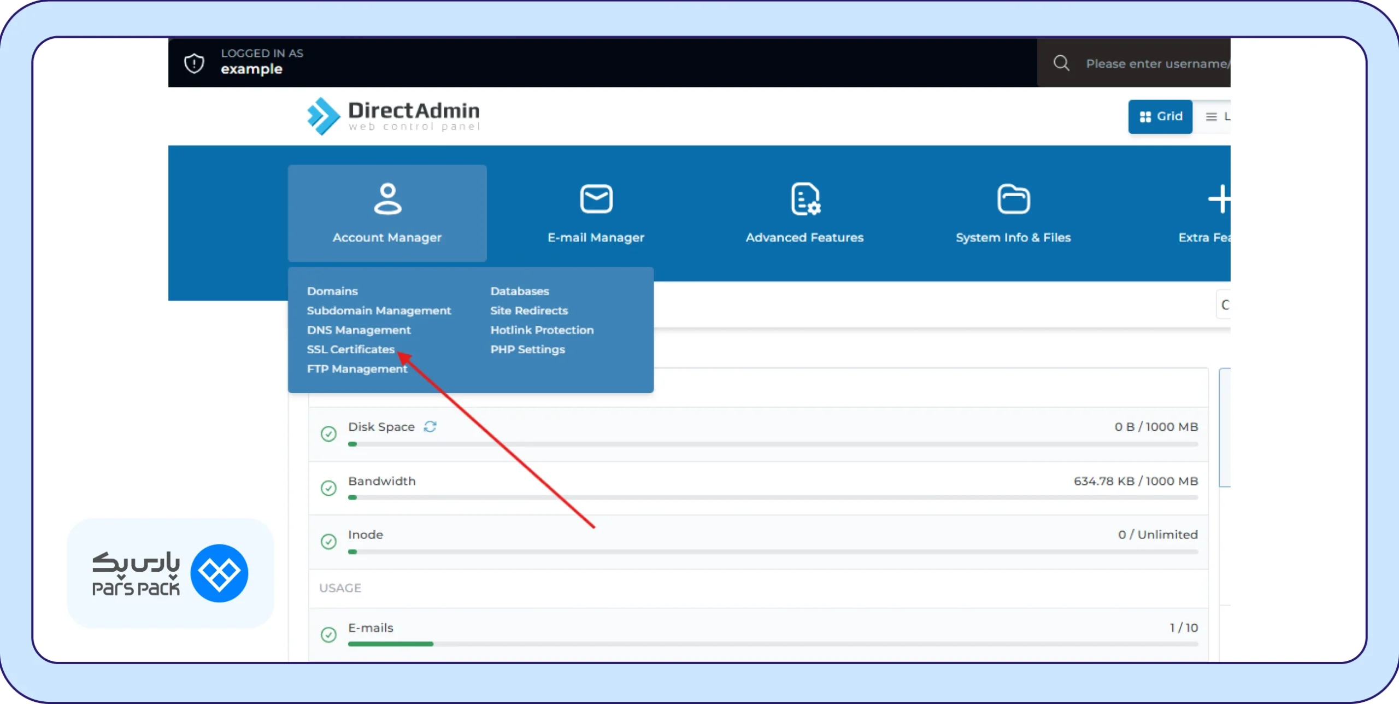This screenshot has width=1399, height=704.
Task: Open Hotlink Protection
Action: coord(542,330)
